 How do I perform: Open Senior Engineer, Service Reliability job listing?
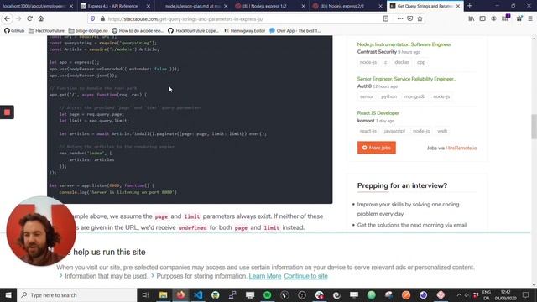(x=406, y=79)
